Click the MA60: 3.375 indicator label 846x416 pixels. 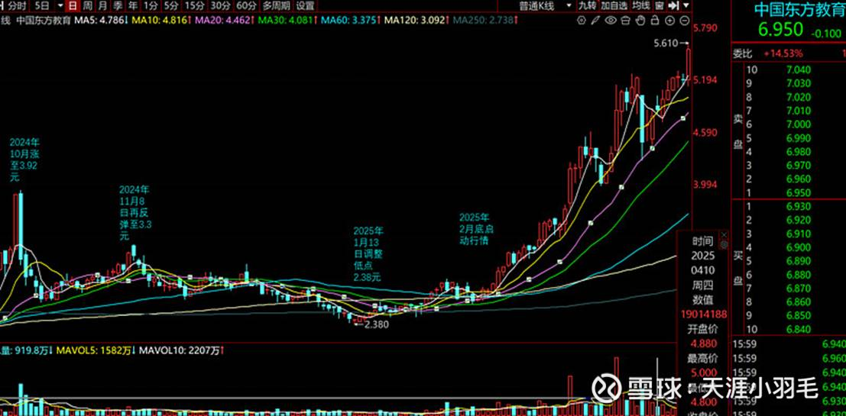pyautogui.click(x=351, y=21)
